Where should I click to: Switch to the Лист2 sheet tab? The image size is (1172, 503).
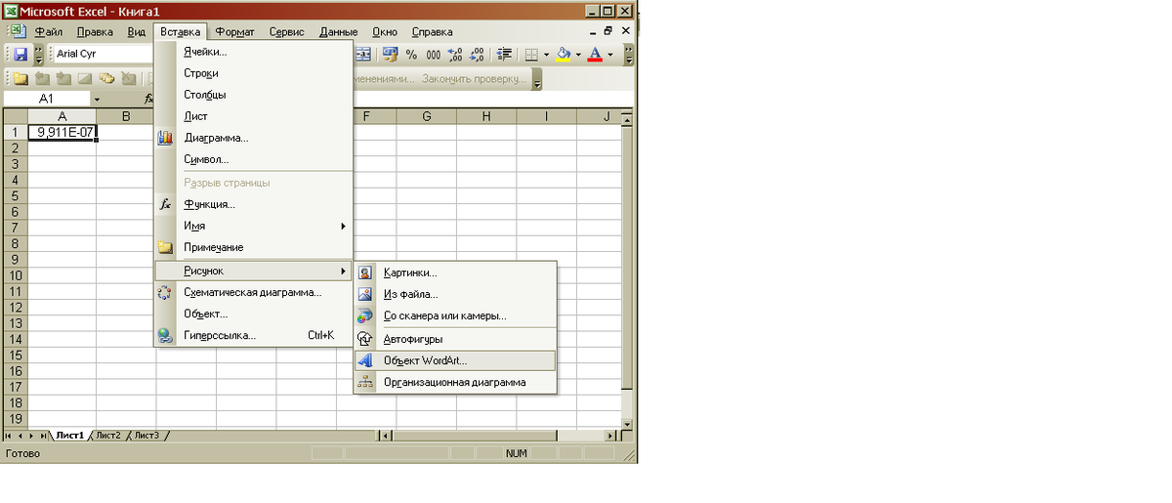[107, 436]
